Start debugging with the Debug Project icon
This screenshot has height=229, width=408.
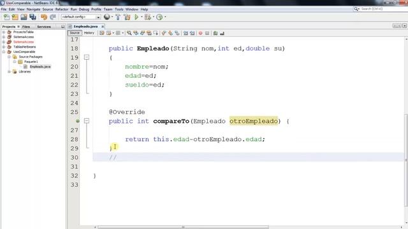tap(147, 17)
